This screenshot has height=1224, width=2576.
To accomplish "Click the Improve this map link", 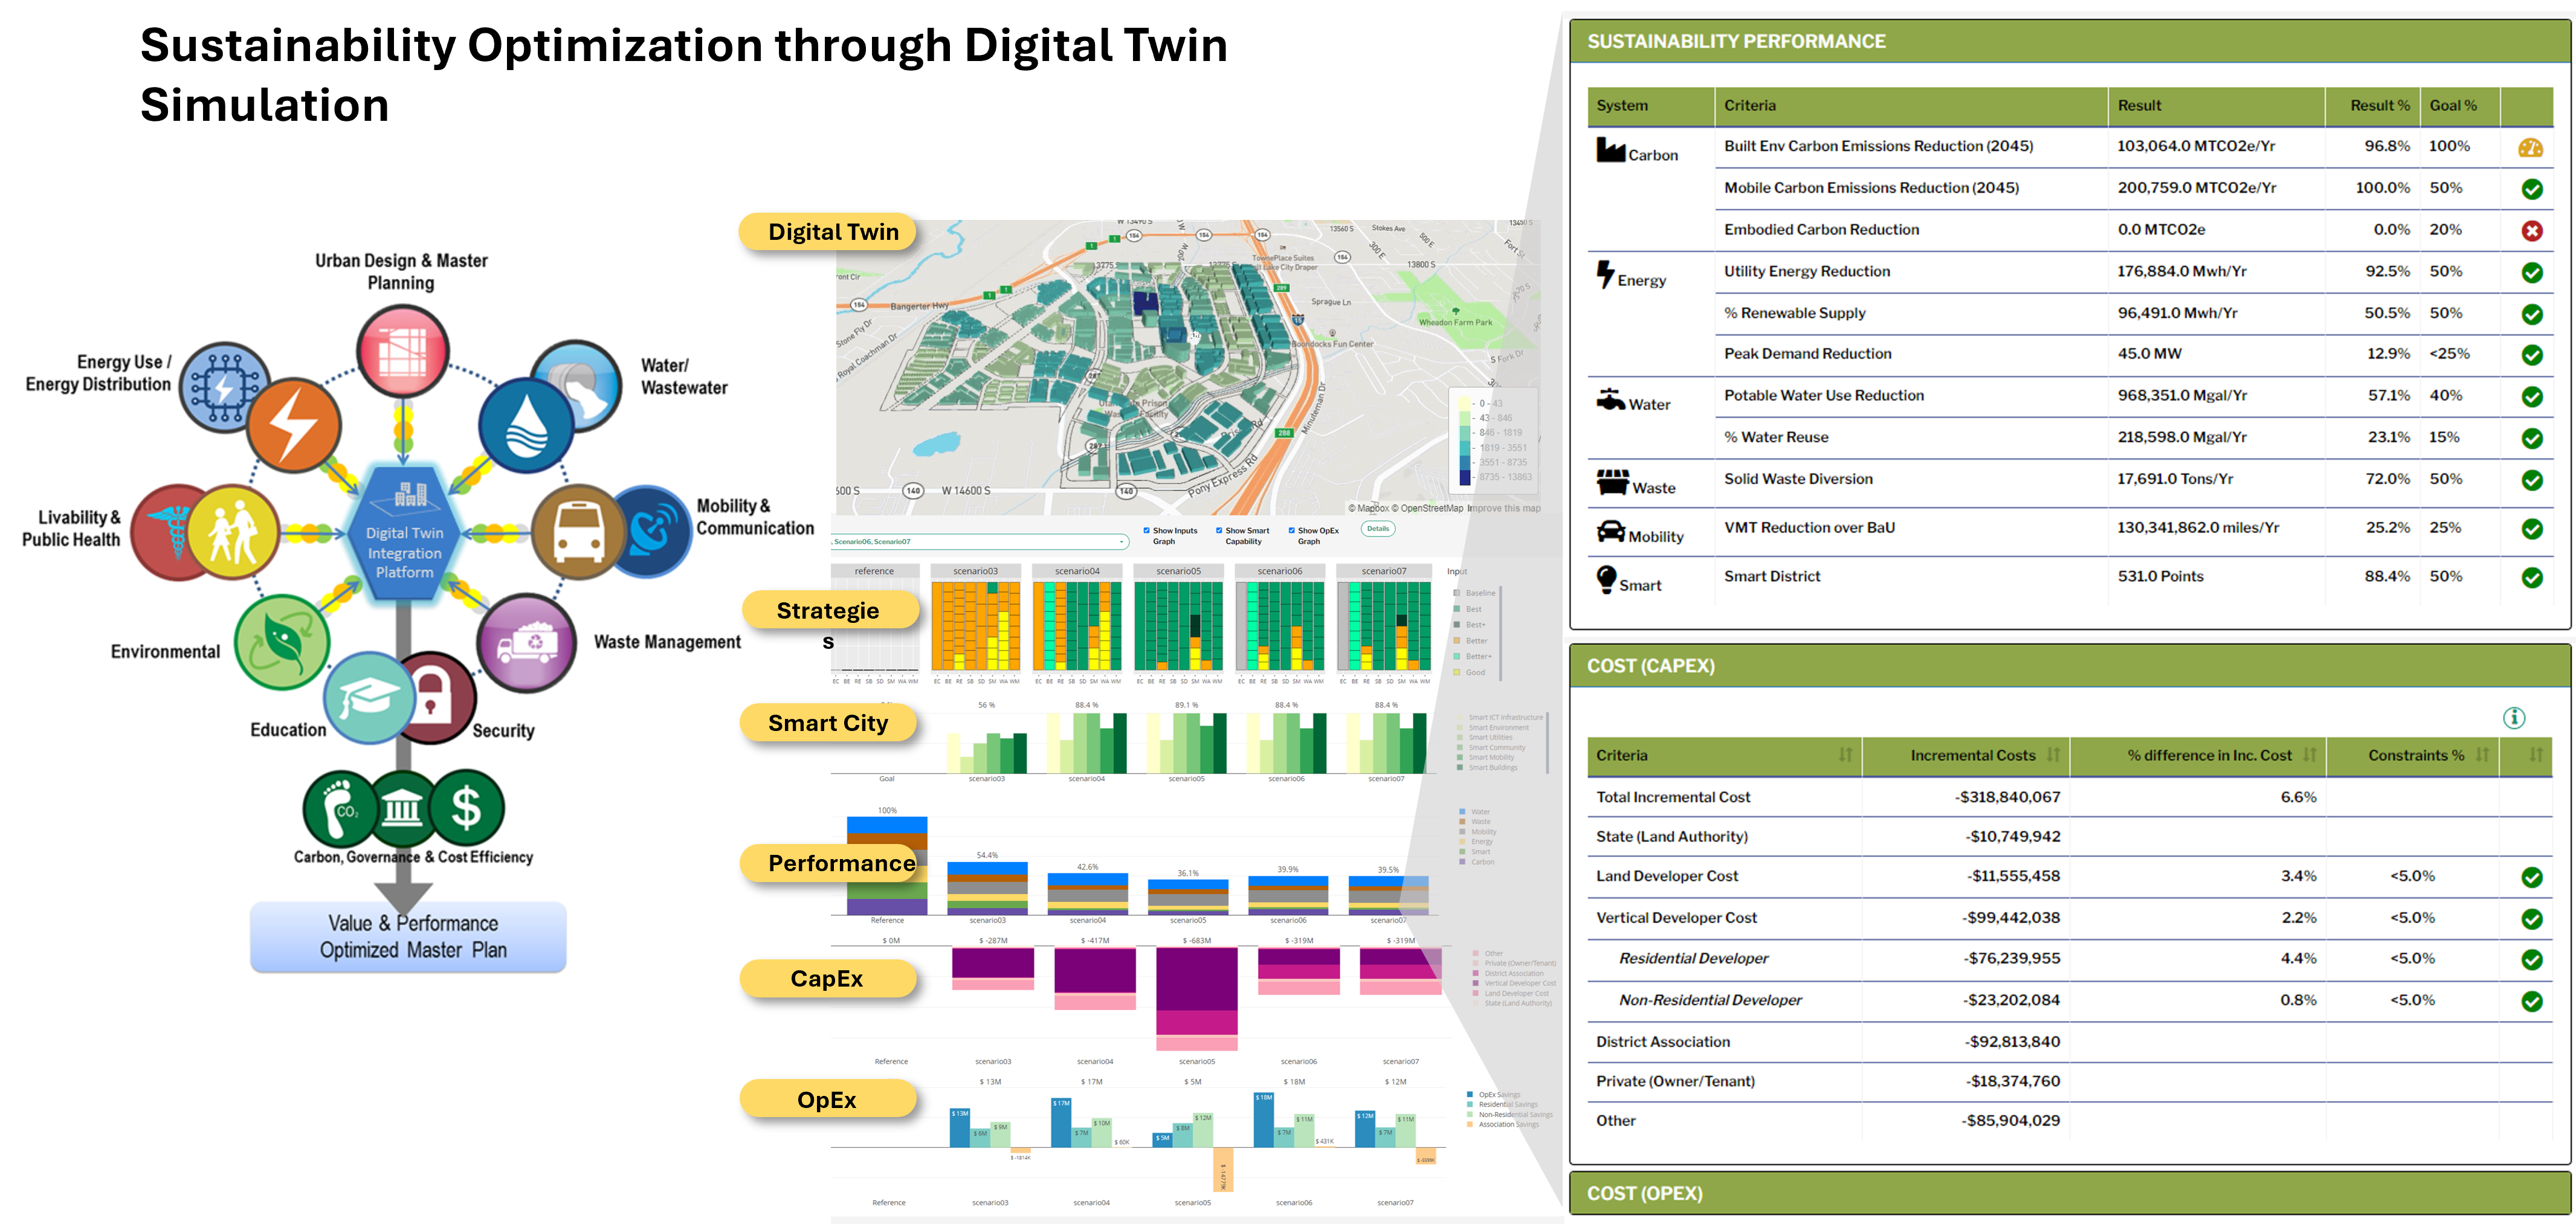I will [x=1503, y=509].
